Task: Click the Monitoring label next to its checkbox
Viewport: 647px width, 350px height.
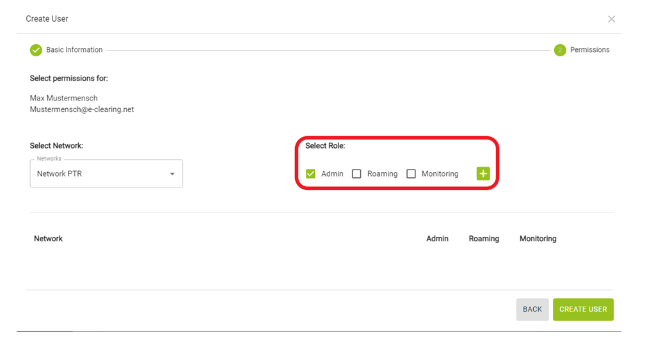Action: [x=440, y=174]
